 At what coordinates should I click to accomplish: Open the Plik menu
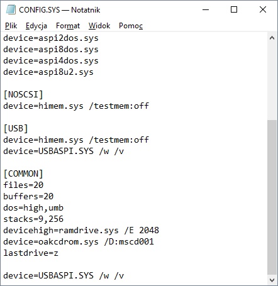click(11, 26)
